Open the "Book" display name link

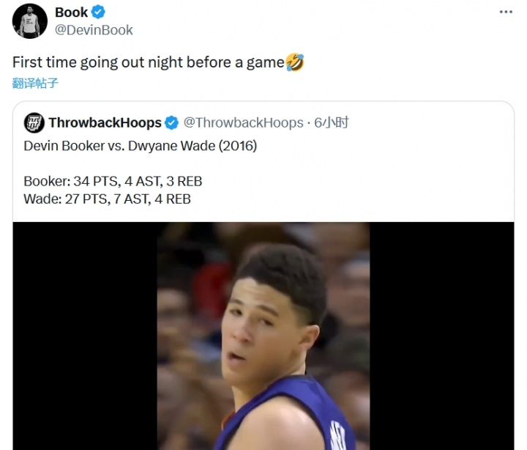[71, 12]
